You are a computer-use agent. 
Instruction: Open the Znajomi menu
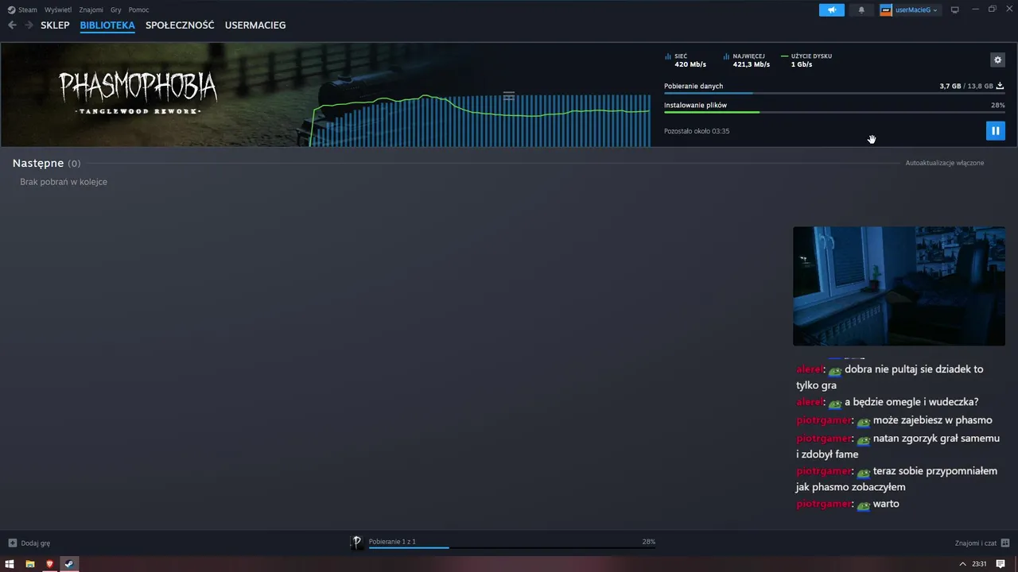coord(91,10)
